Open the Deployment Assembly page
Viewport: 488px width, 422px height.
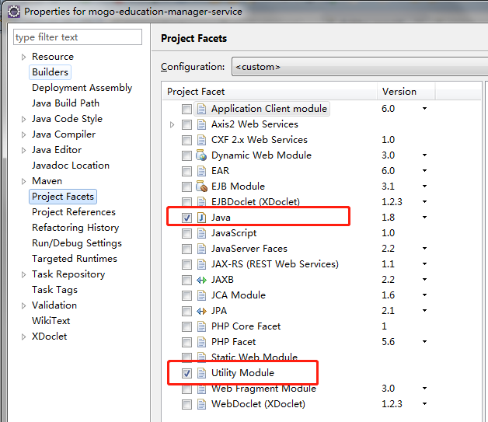[82, 88]
